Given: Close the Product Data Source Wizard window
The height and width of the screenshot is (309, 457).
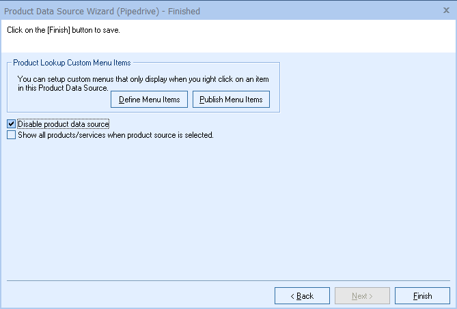Looking at the screenshot, I should click(x=446, y=10).
